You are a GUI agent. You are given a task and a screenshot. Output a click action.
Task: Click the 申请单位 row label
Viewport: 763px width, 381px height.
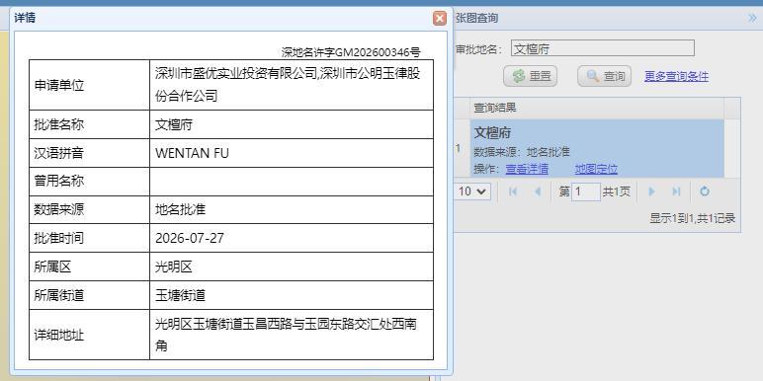(x=59, y=85)
